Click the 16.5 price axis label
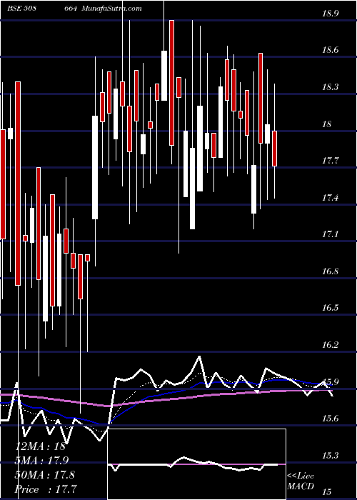This screenshot has height=500, width=357. 331,309
